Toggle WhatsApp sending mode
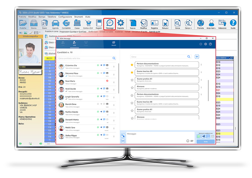The width and height of the screenshot is (252, 178). (x=199, y=136)
